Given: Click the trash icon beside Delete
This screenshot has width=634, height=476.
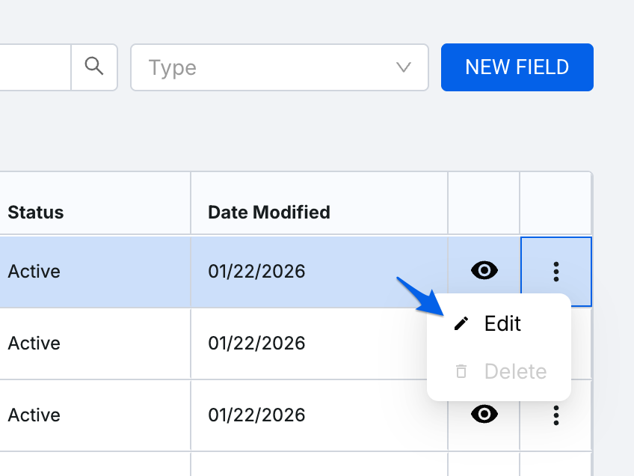Looking at the screenshot, I should tap(461, 371).
